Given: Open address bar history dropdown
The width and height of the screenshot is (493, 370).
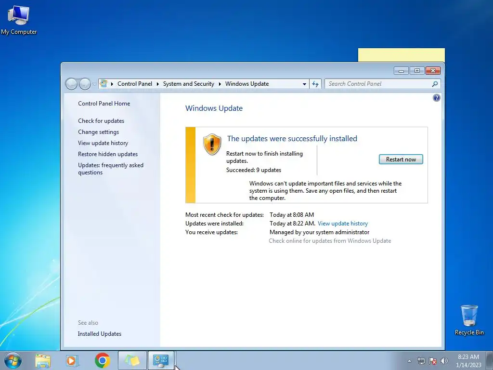Looking at the screenshot, I should tap(304, 84).
